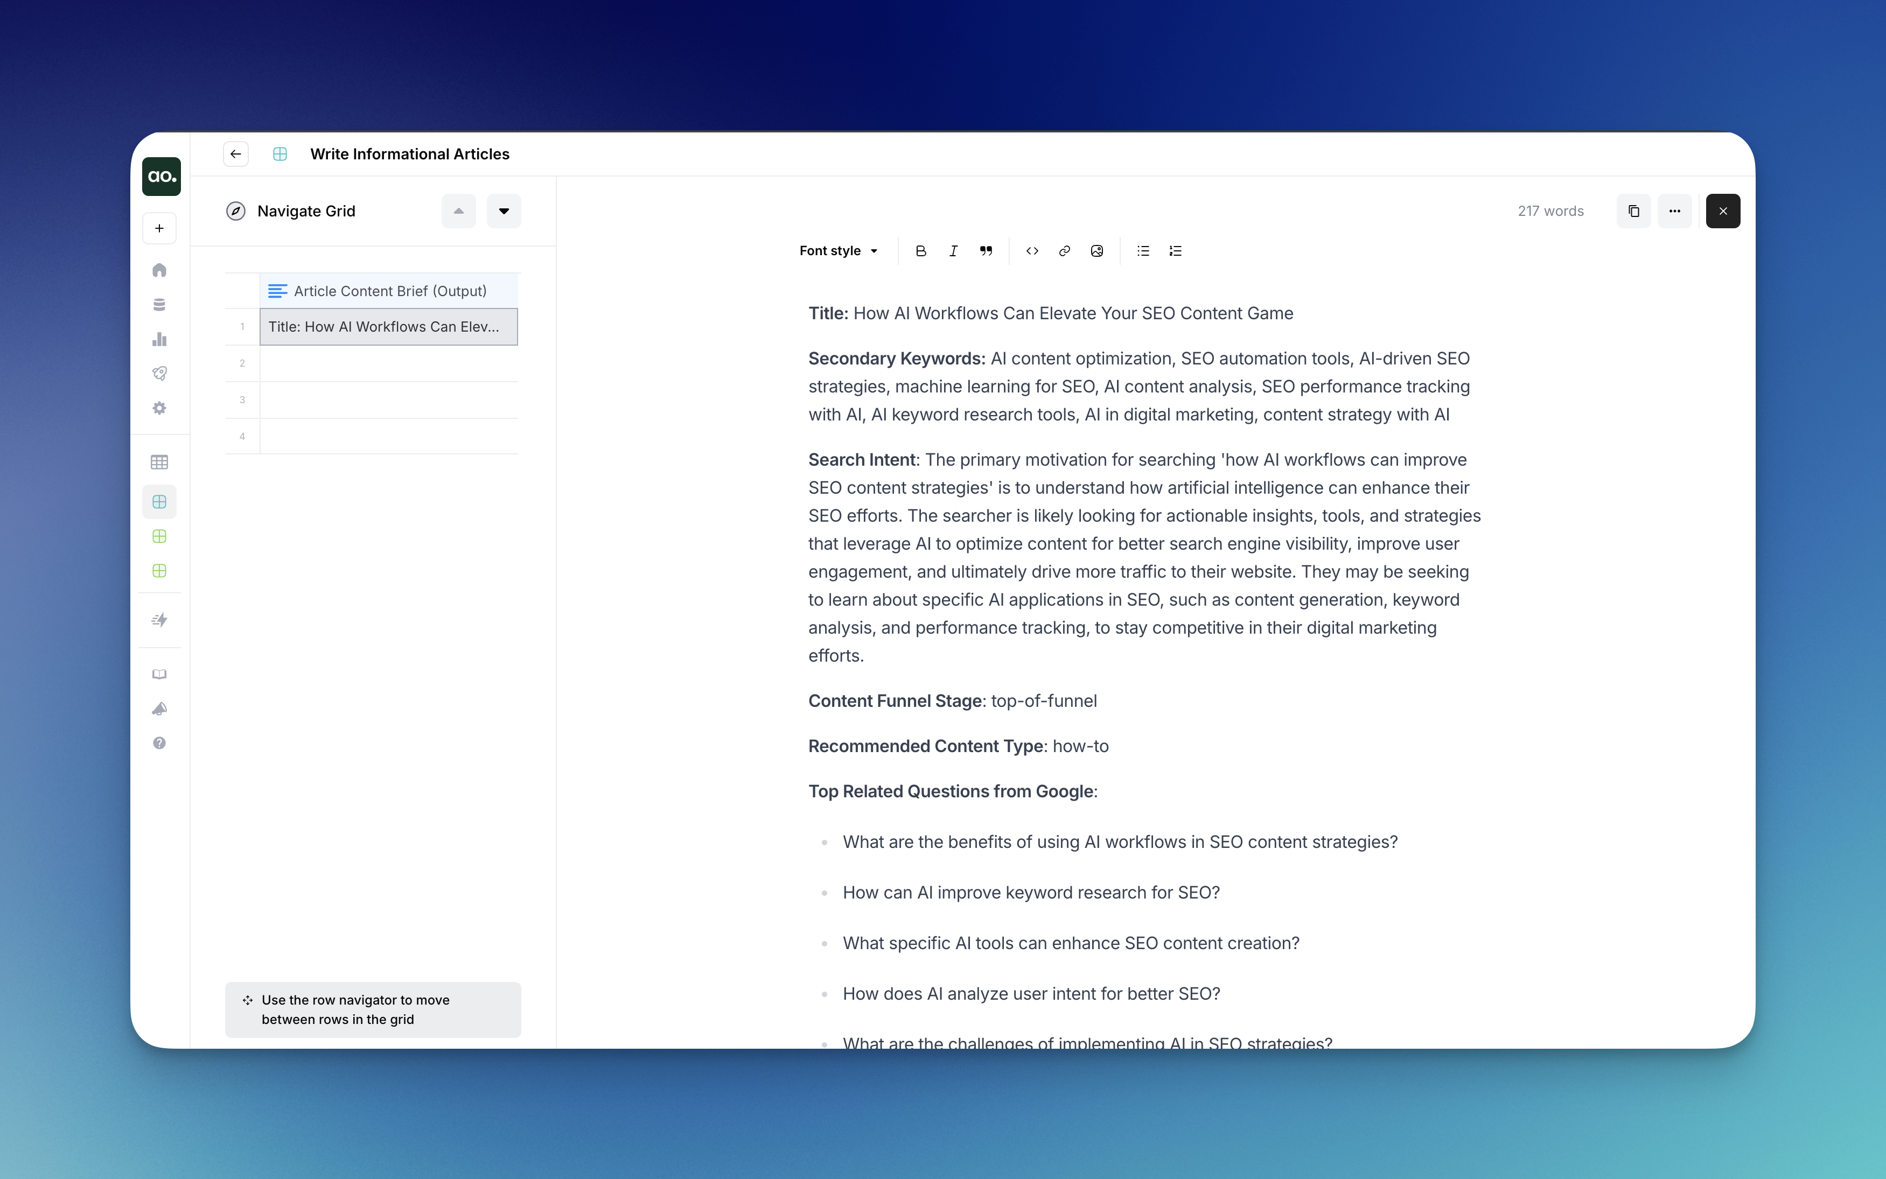
Task: Apply numbered list formatting
Action: (1176, 250)
